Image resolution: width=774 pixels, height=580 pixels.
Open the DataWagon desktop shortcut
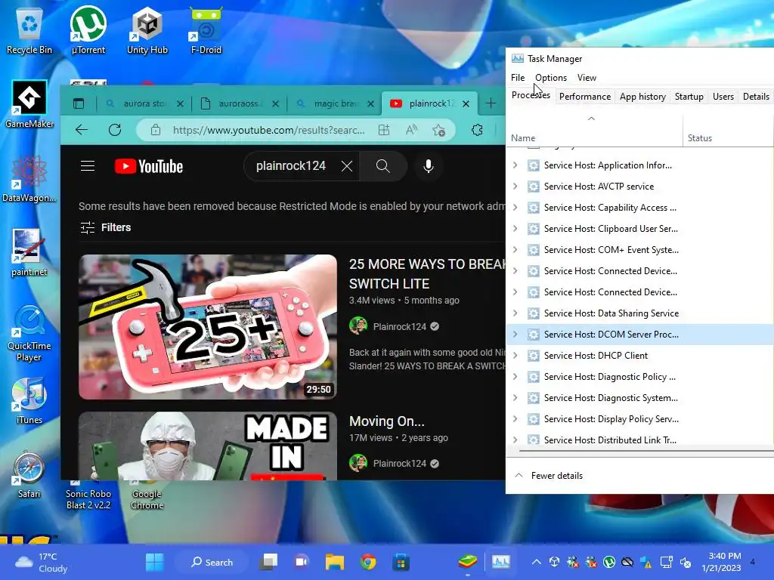pos(29,178)
